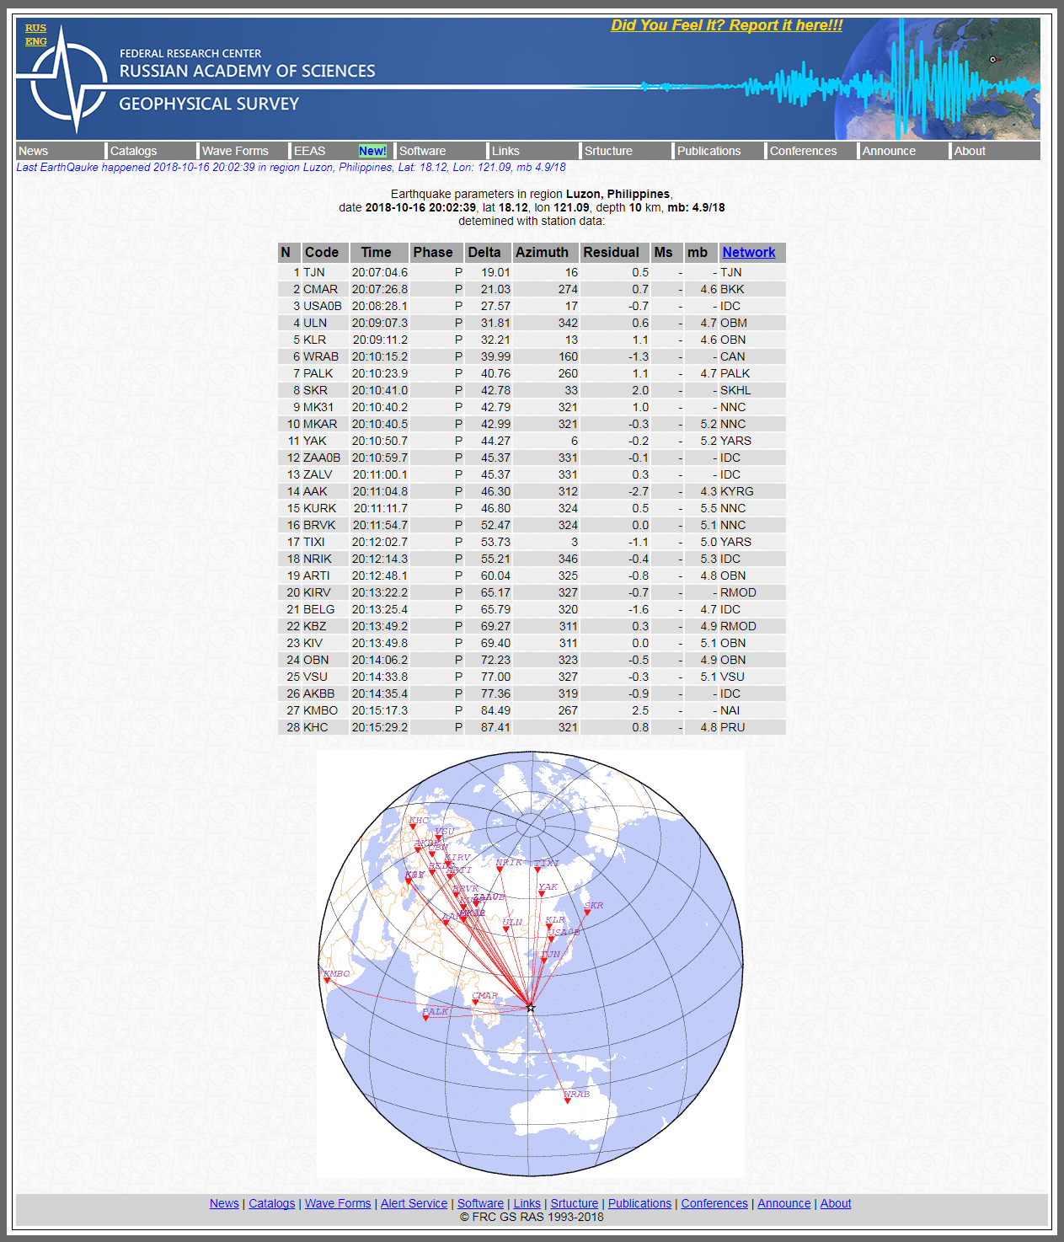Open Wave Forms in the top menu
The image size is (1064, 1242).
coord(235,151)
